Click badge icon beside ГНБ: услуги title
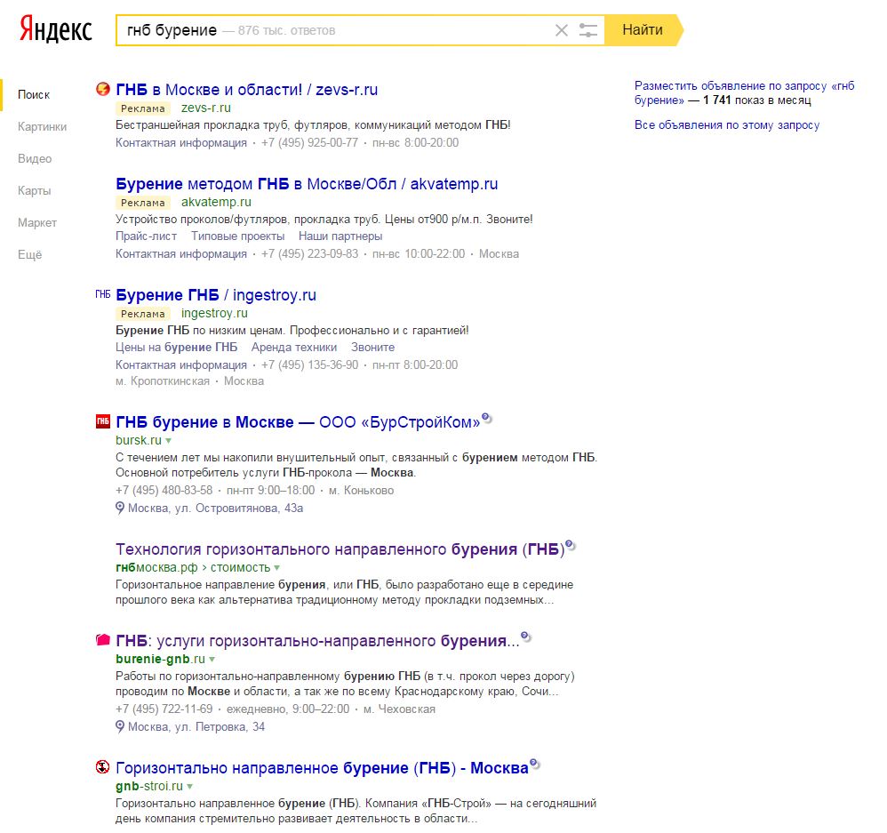 click(x=525, y=637)
